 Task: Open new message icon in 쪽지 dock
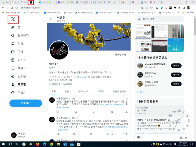pos(181,138)
